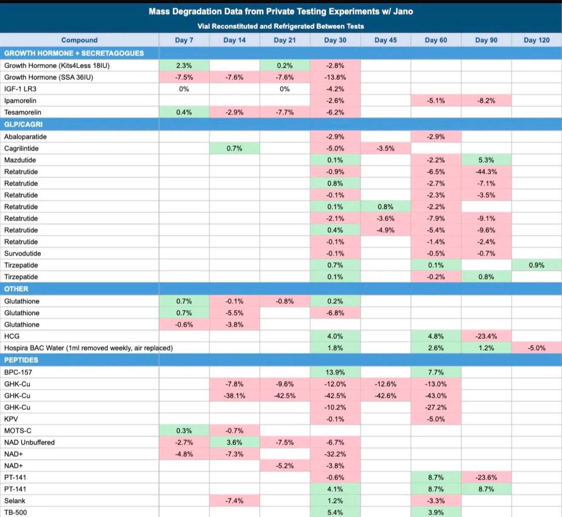
Task: Select the Growth Hormone (Kits4Less 18IU) row label
Action: click(x=57, y=66)
